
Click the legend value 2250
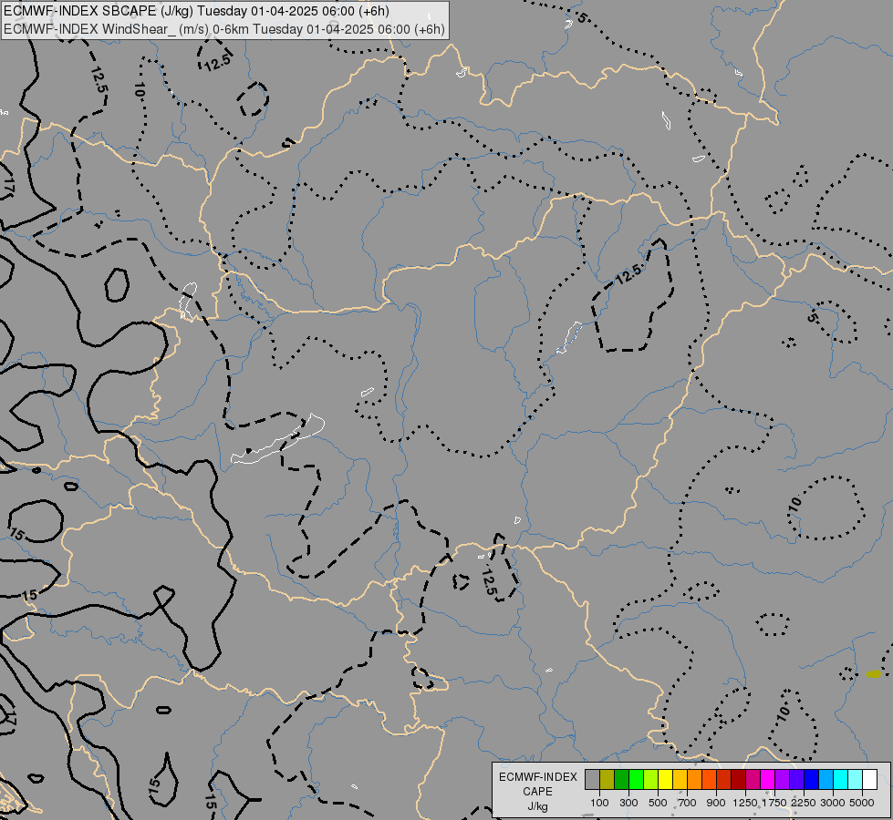[x=804, y=803]
